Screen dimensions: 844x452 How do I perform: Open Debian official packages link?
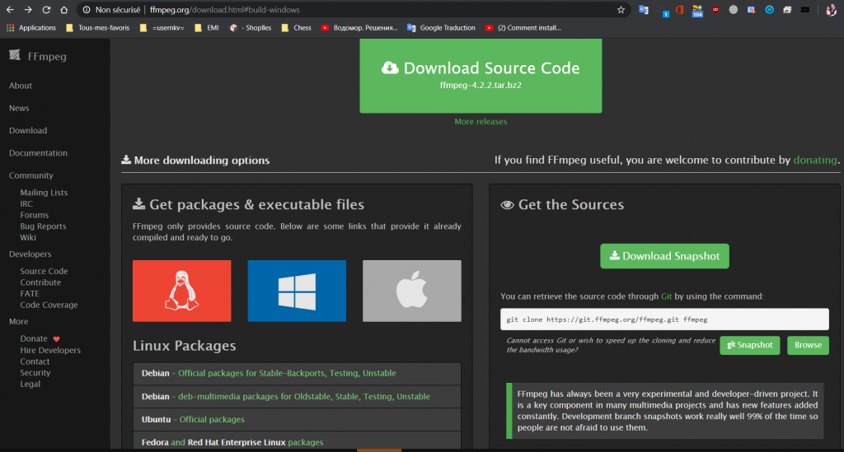287,373
